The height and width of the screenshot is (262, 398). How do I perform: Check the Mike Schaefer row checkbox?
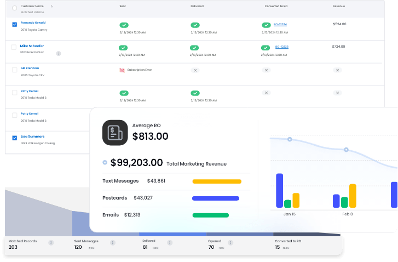[14, 47]
